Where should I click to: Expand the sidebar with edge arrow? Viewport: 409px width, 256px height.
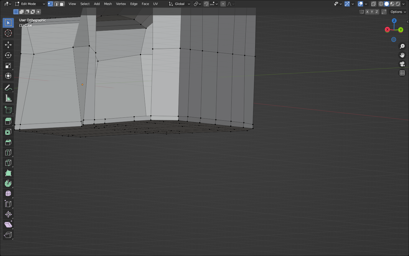408,22
